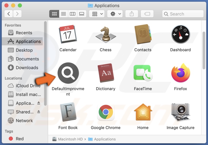Switch to column view

73,14
